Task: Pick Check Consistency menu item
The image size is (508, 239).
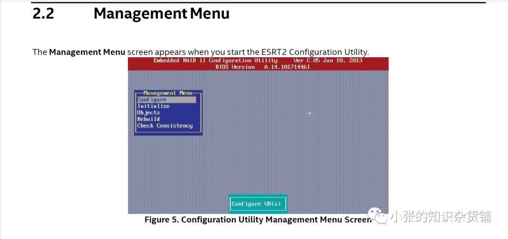Action: [x=165, y=125]
